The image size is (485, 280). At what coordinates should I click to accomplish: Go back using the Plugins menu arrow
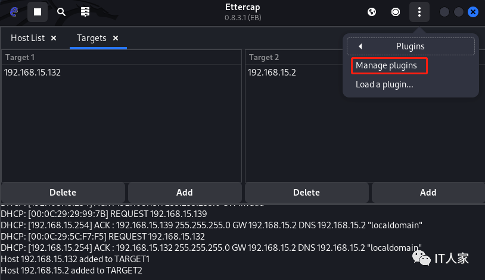[x=360, y=46]
